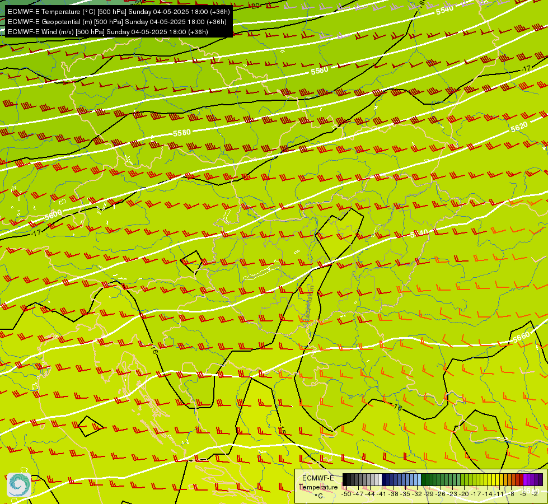Click the 5620 geopotential contour label
This screenshot has height=504, width=548.
(x=519, y=127)
